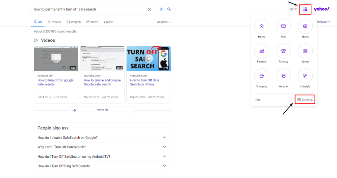Click 'Sep 21, 2022 · 205.9K Views' text
The height and width of the screenshot is (178, 337).
pyautogui.click(x=147, y=97)
